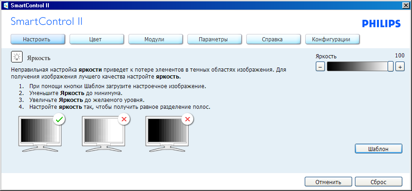Click the SmartControl II title bar app icon

pos(6,5)
